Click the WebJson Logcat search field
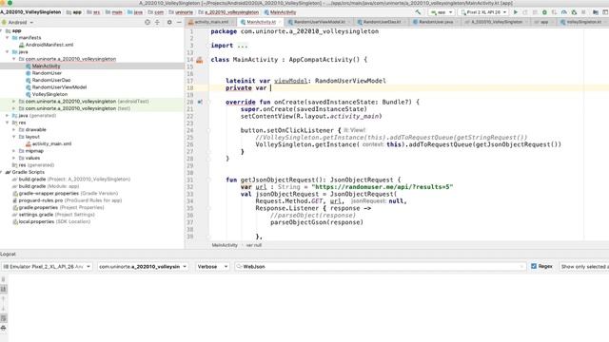 point(380,267)
